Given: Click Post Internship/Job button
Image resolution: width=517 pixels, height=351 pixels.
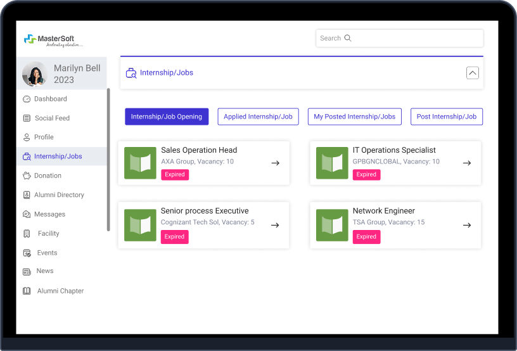Looking at the screenshot, I should tap(446, 117).
